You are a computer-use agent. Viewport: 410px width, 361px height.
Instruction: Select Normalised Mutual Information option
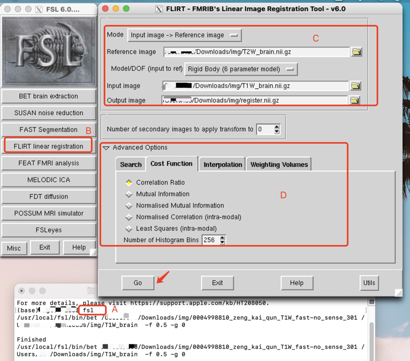(x=129, y=205)
